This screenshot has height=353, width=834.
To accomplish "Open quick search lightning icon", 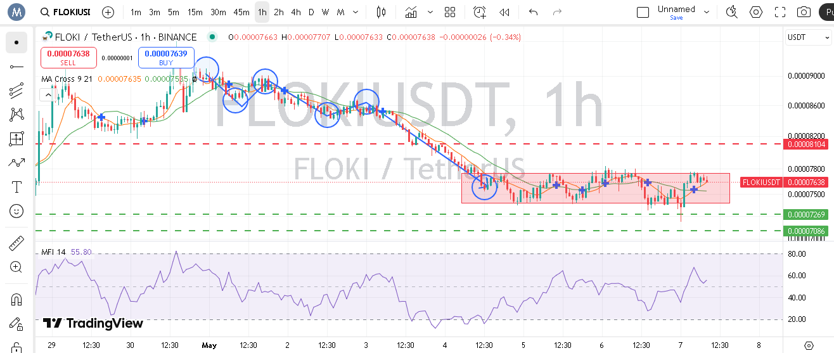I will point(732,12).
